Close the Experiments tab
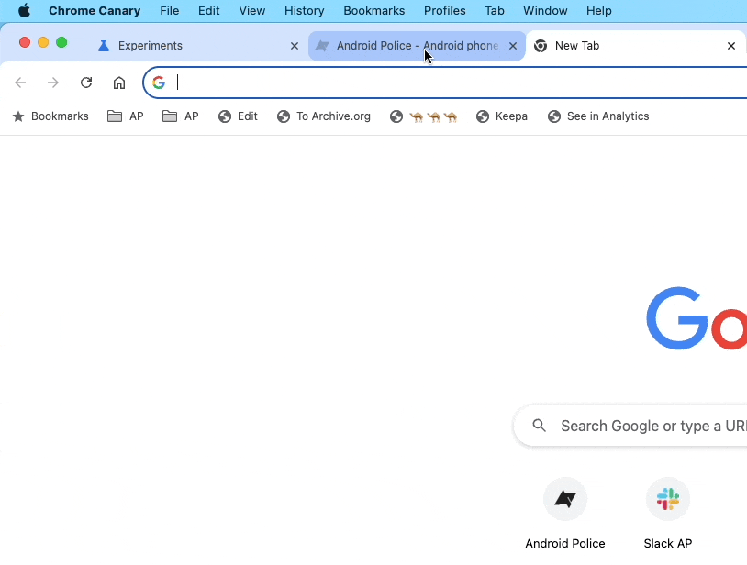Screen dimensions: 747x565 coord(295,46)
